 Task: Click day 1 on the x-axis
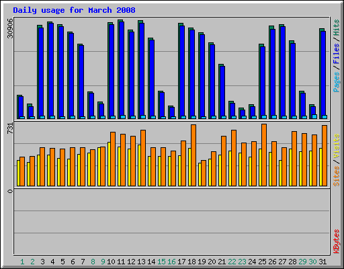click(x=22, y=262)
